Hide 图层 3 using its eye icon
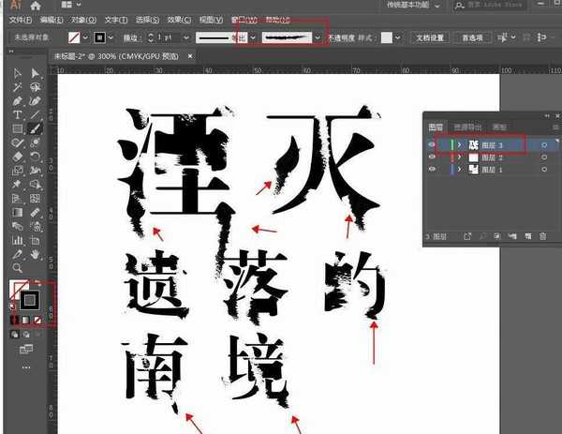 coord(432,145)
